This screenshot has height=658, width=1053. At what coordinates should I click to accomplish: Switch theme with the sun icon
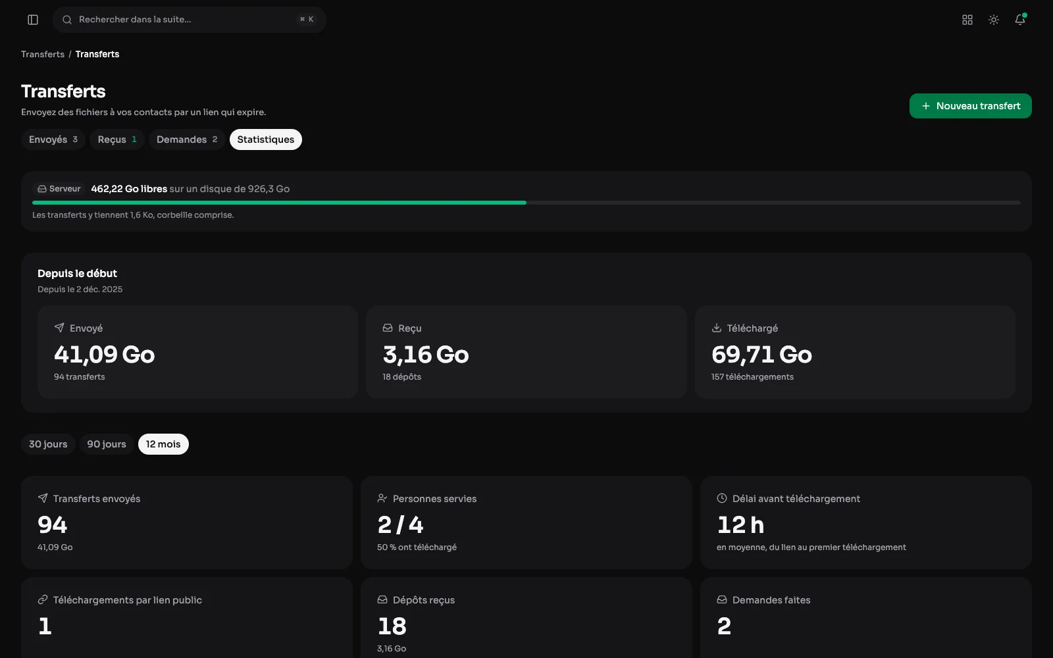click(x=994, y=20)
